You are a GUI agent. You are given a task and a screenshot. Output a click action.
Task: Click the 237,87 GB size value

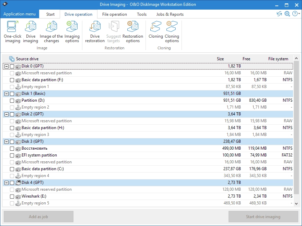click(232, 169)
